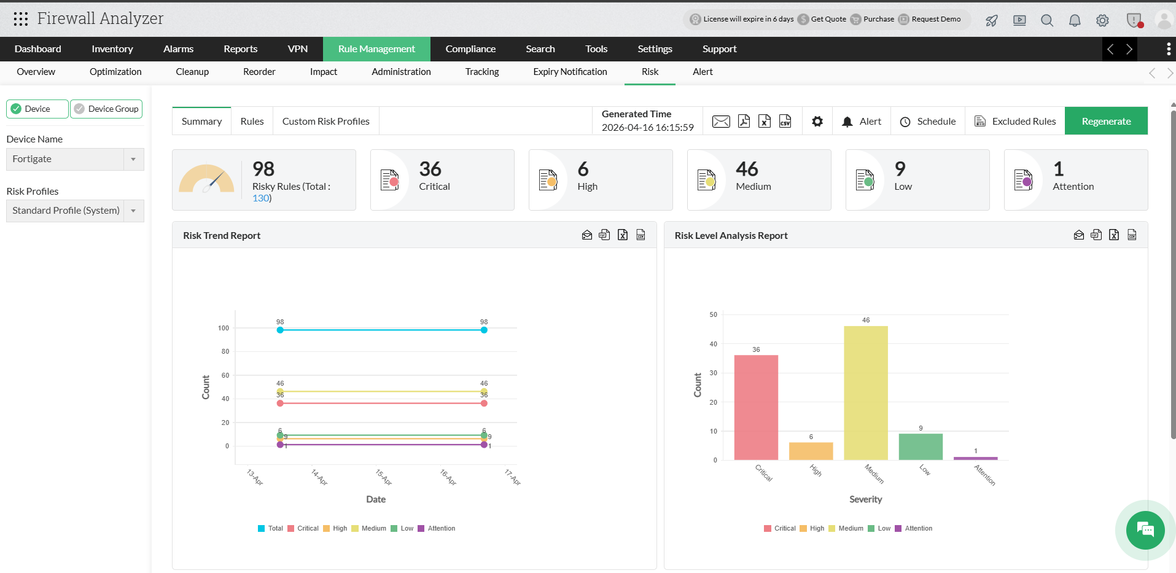Toggle Critical in severity chart legend
Screen dimensions: 1176x573
[780, 528]
